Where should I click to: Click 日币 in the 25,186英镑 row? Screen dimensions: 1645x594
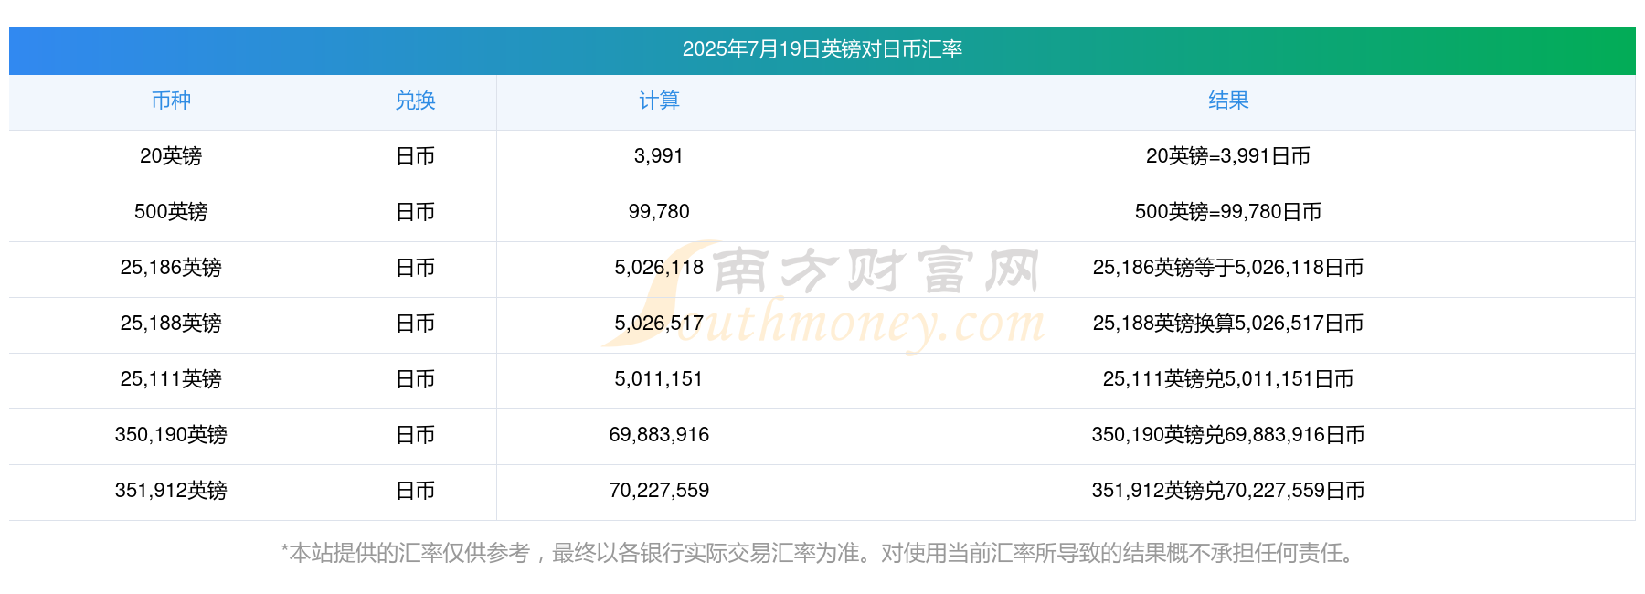[x=415, y=268]
